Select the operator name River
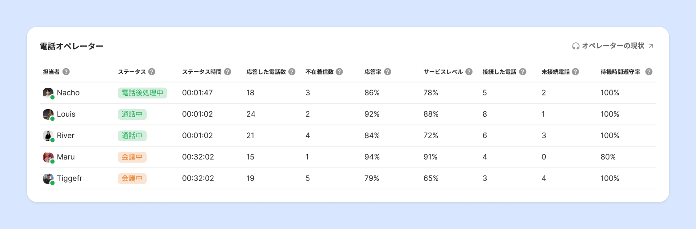 66,136
